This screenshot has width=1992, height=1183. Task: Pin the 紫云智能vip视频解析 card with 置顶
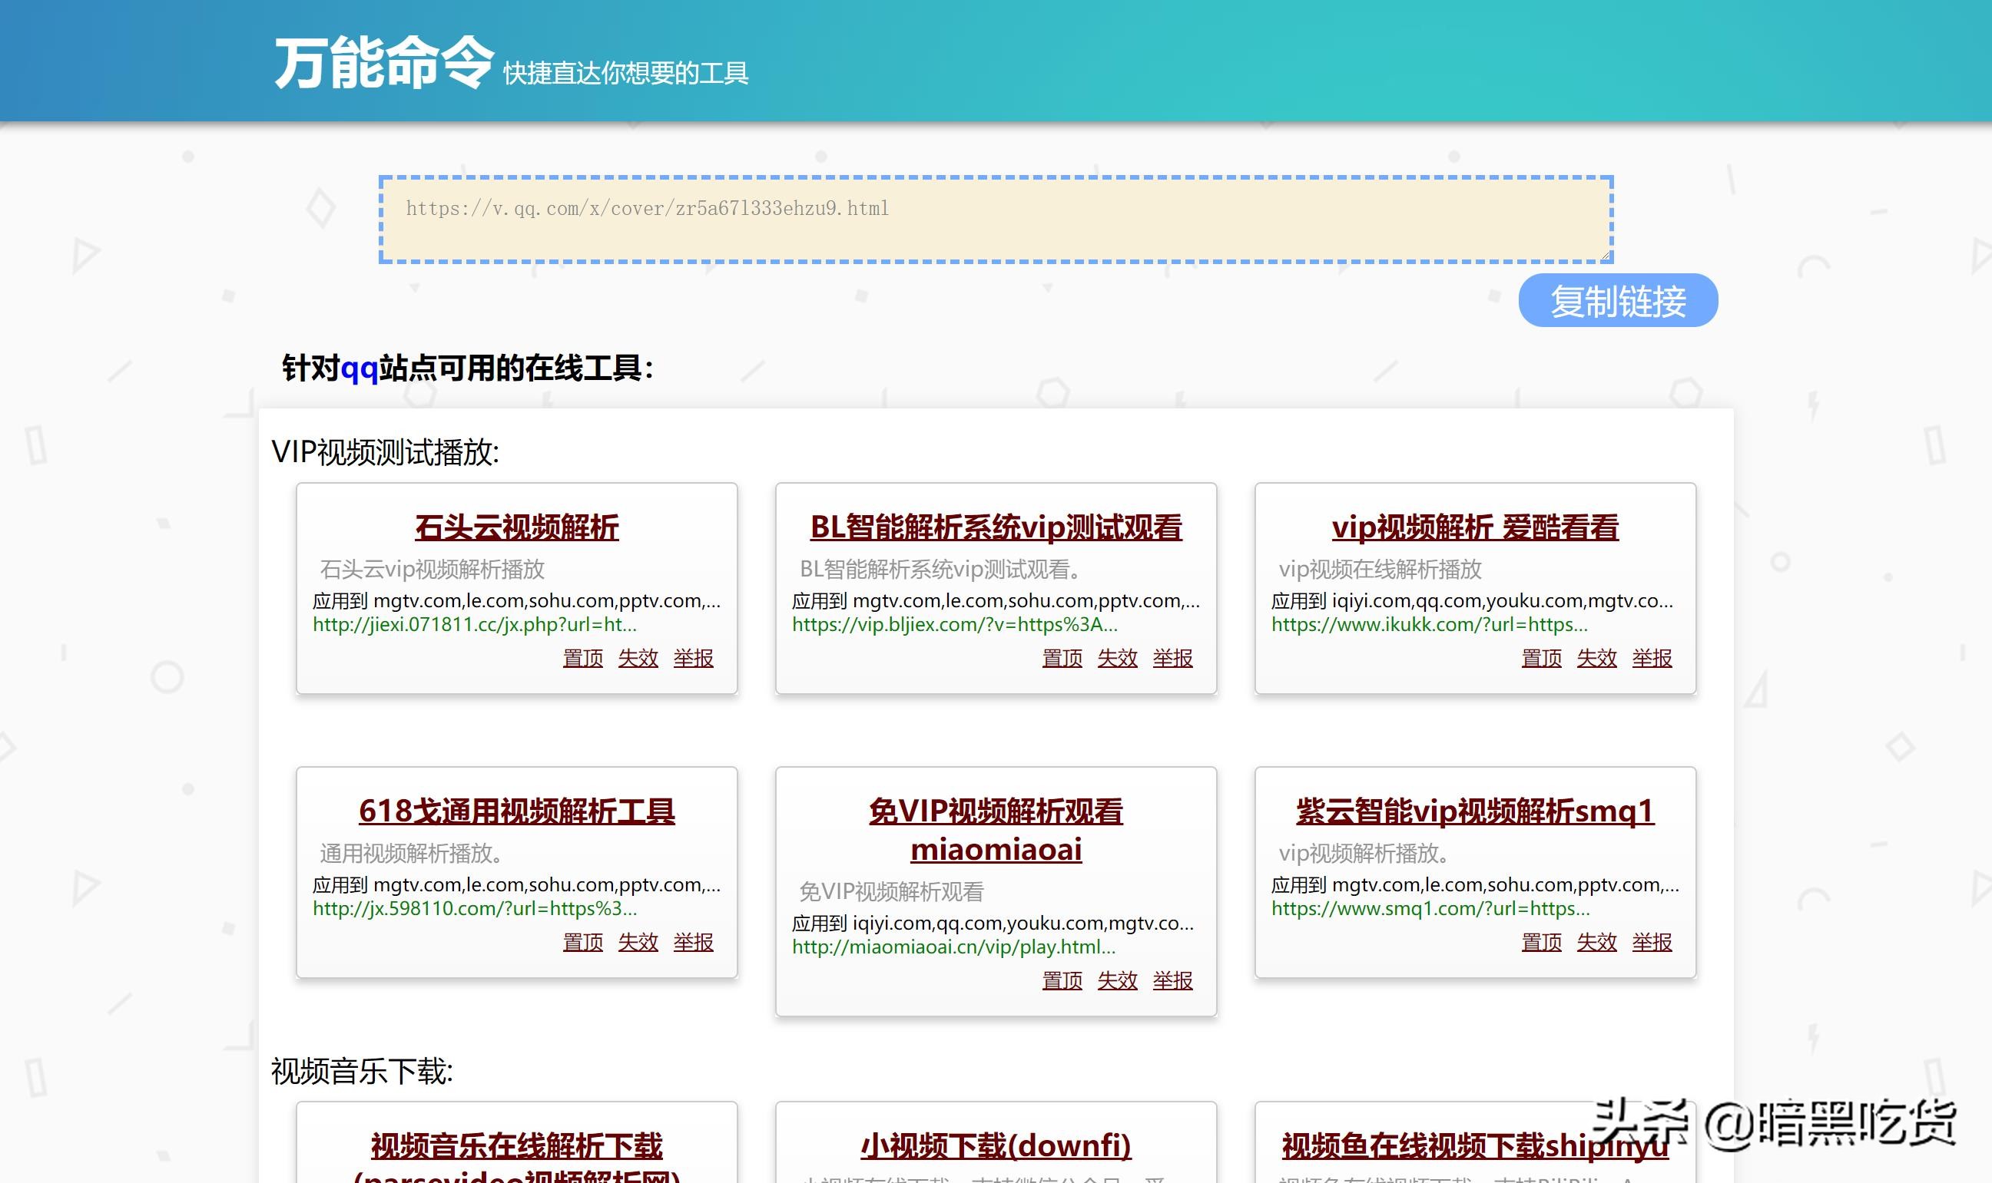click(1540, 941)
